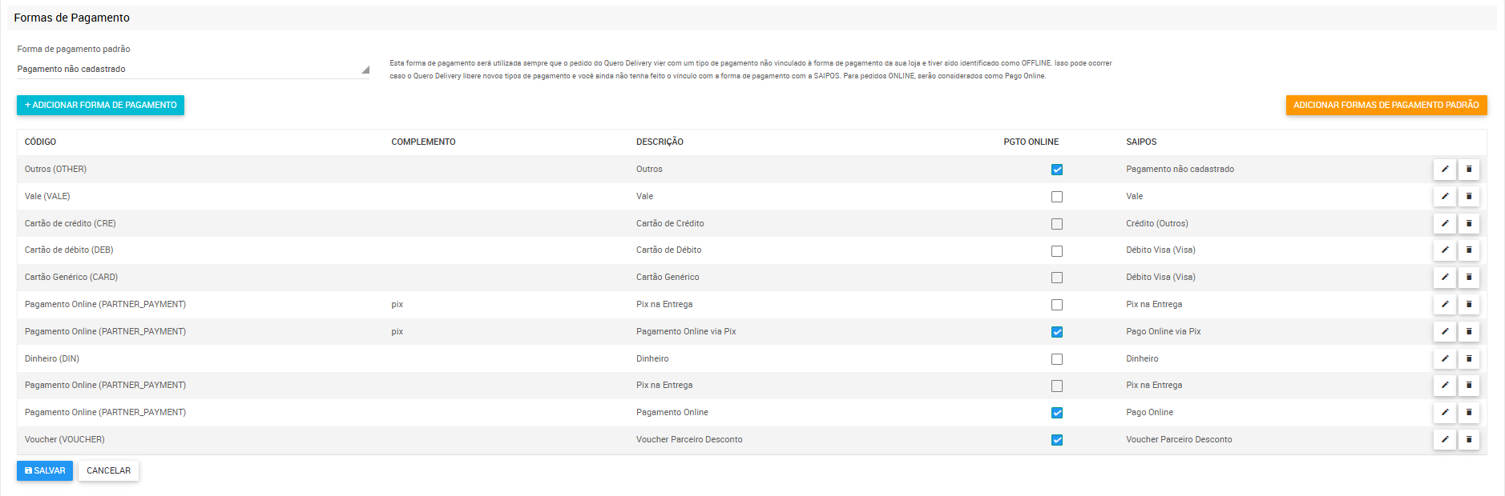Screen dimensions: 1505x496
Task: Click the dropdown arrow beside Pagamento não cadastrado
Action: coord(365,70)
